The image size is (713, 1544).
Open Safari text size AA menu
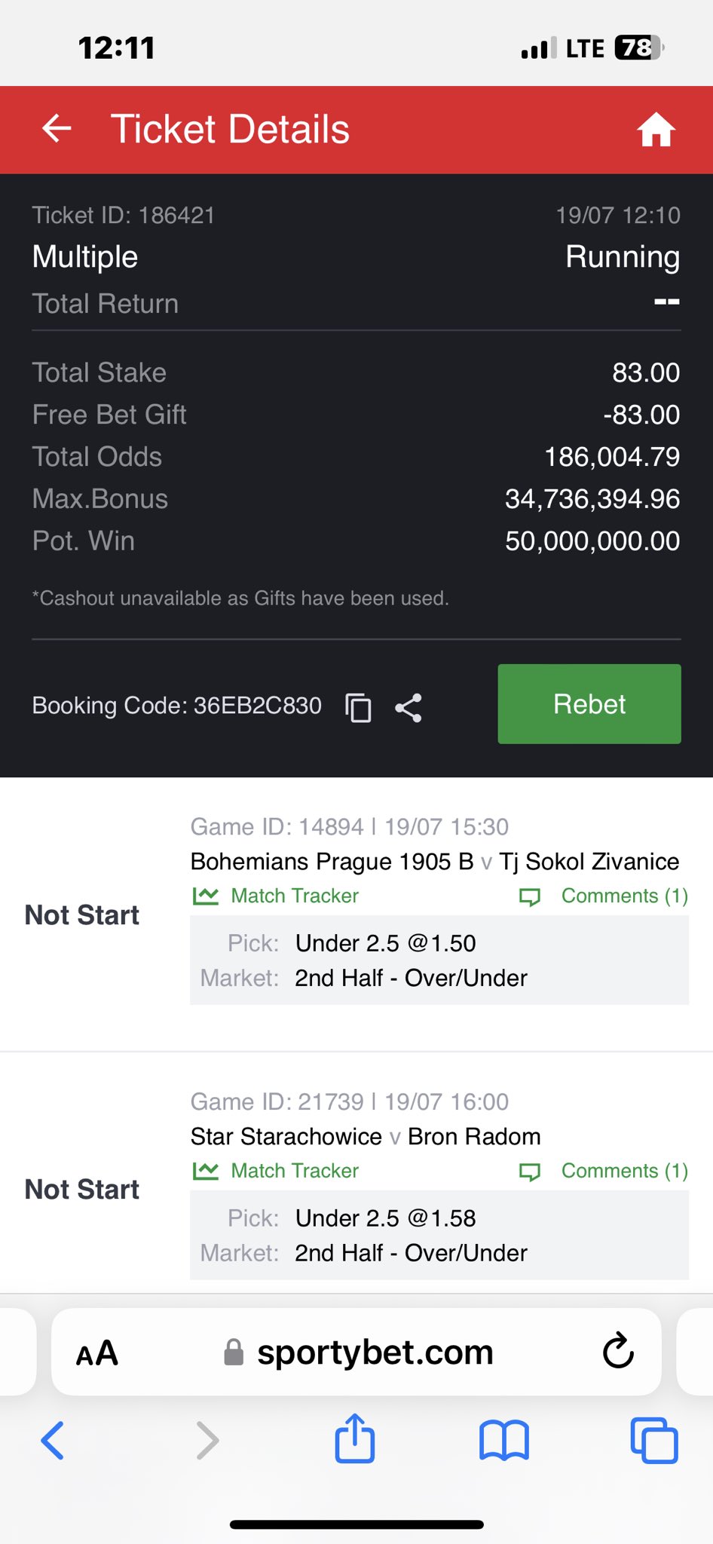97,1353
